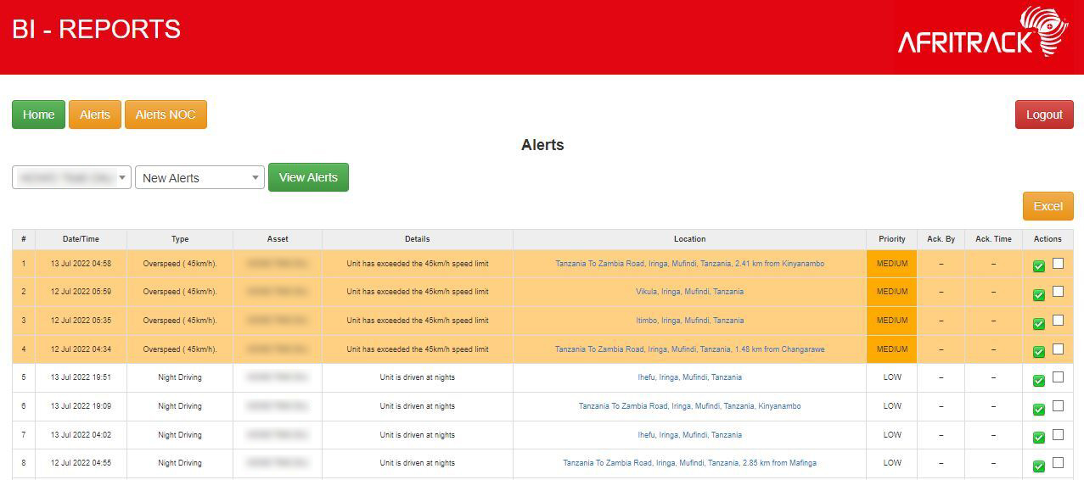Tick the empty checkbox in row 3
This screenshot has width=1084, height=480.
[x=1058, y=321]
